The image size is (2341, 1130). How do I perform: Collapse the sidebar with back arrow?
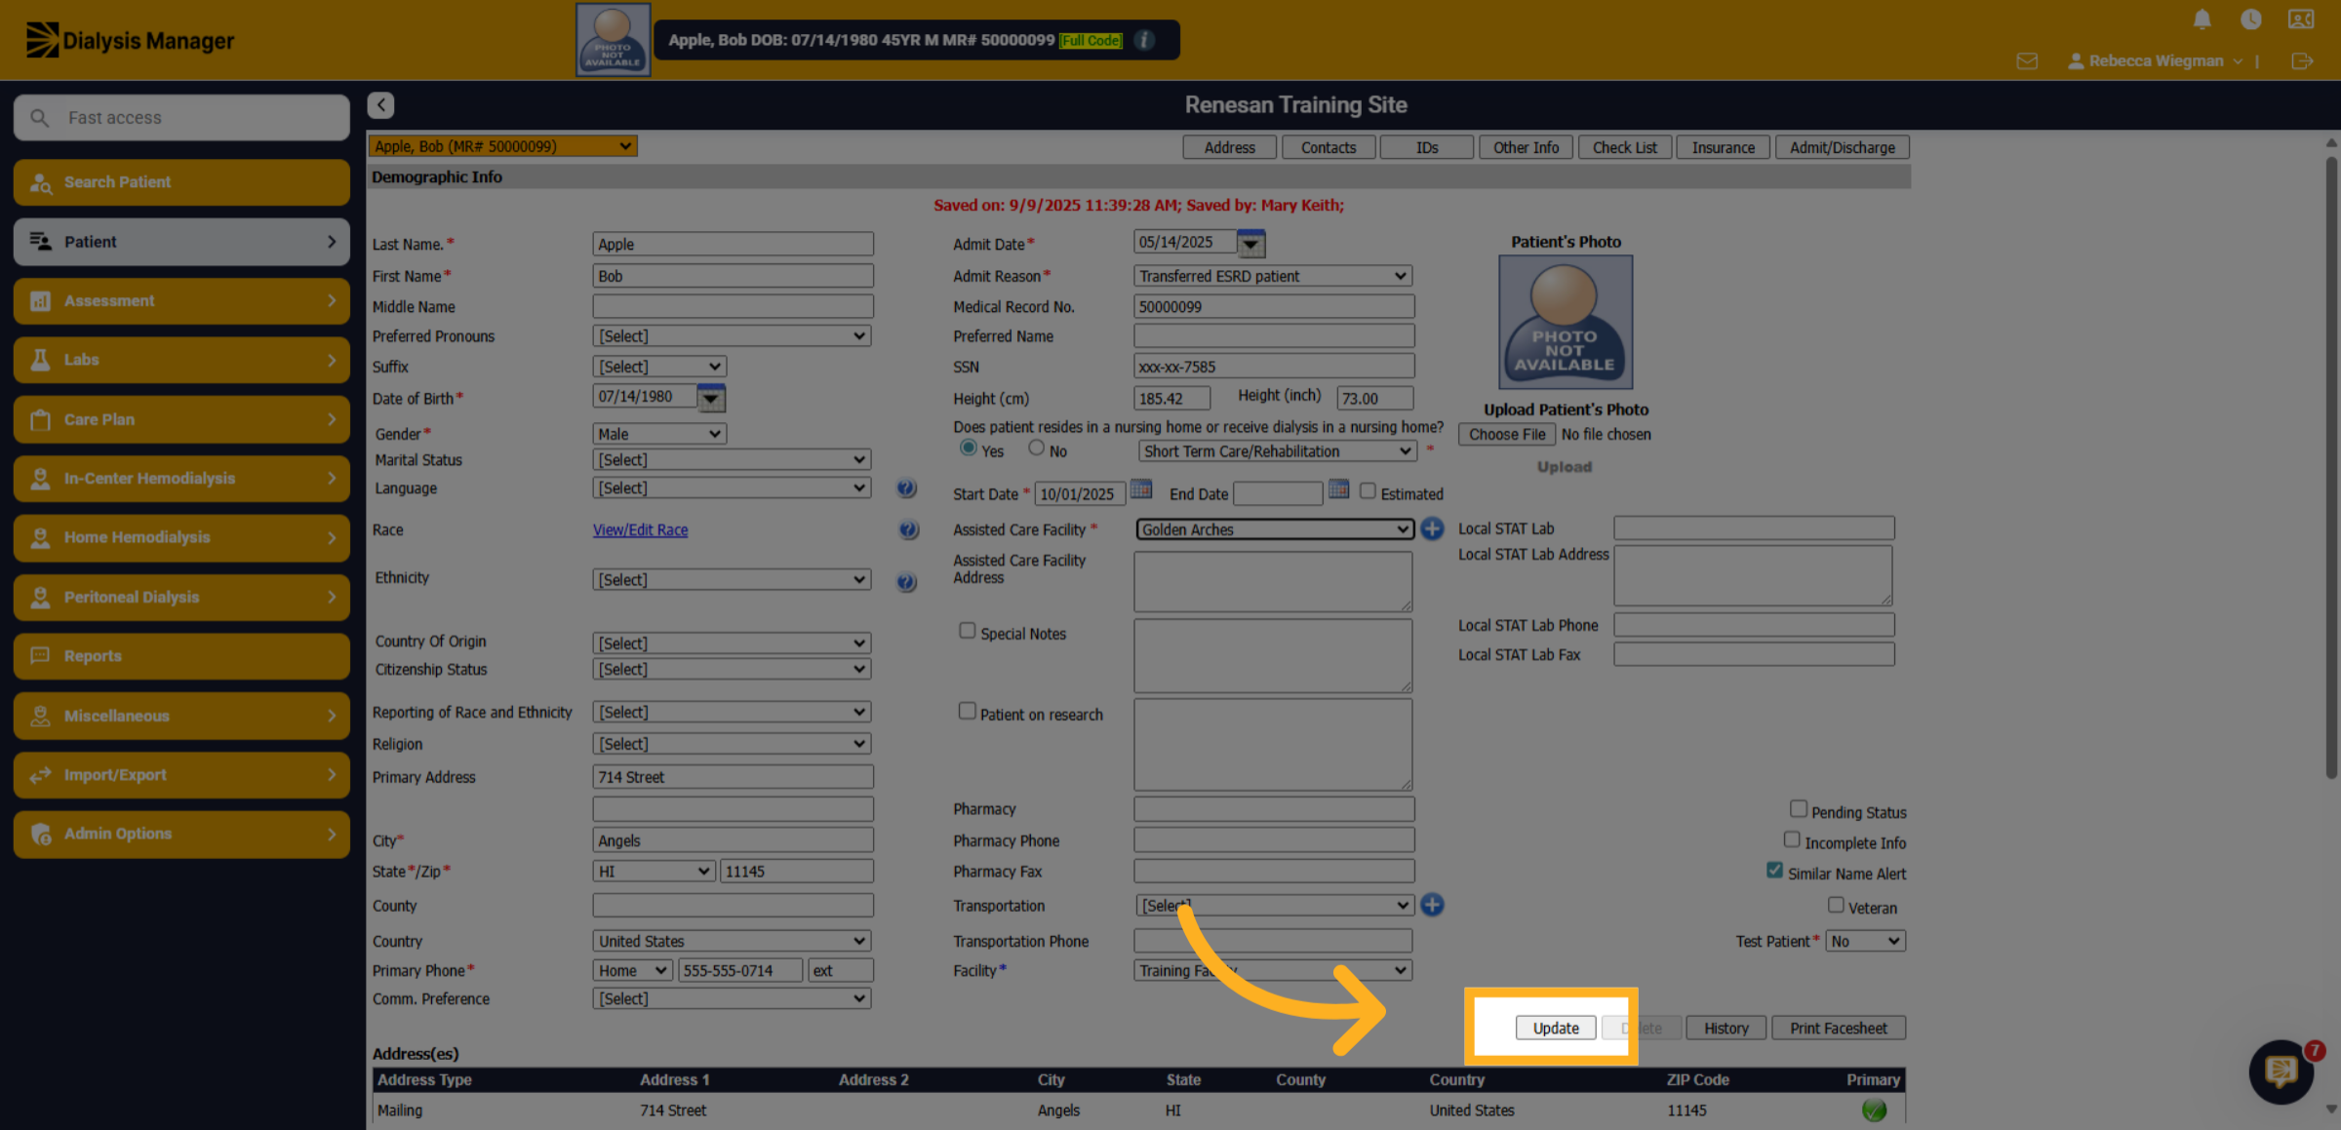pyautogui.click(x=380, y=104)
